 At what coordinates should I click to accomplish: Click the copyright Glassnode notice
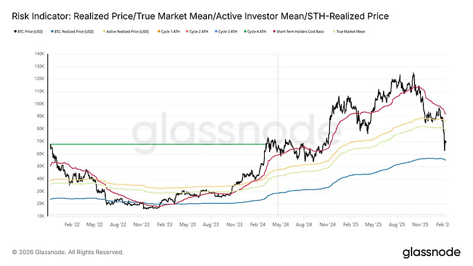(x=68, y=252)
